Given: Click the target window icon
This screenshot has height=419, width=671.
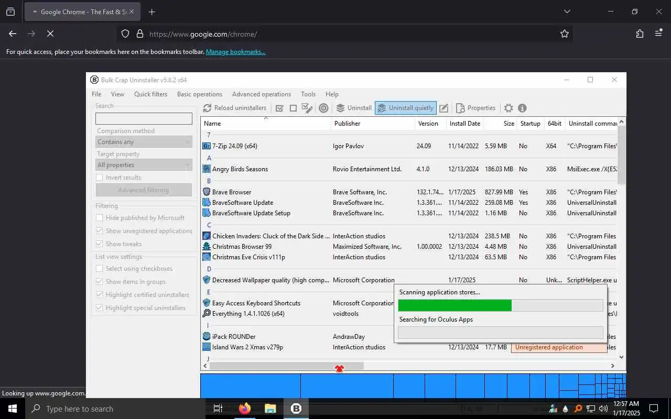Looking at the screenshot, I should pyautogui.click(x=324, y=108).
